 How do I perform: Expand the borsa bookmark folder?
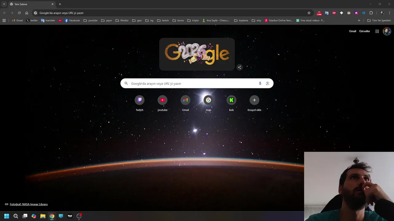tap(178, 21)
